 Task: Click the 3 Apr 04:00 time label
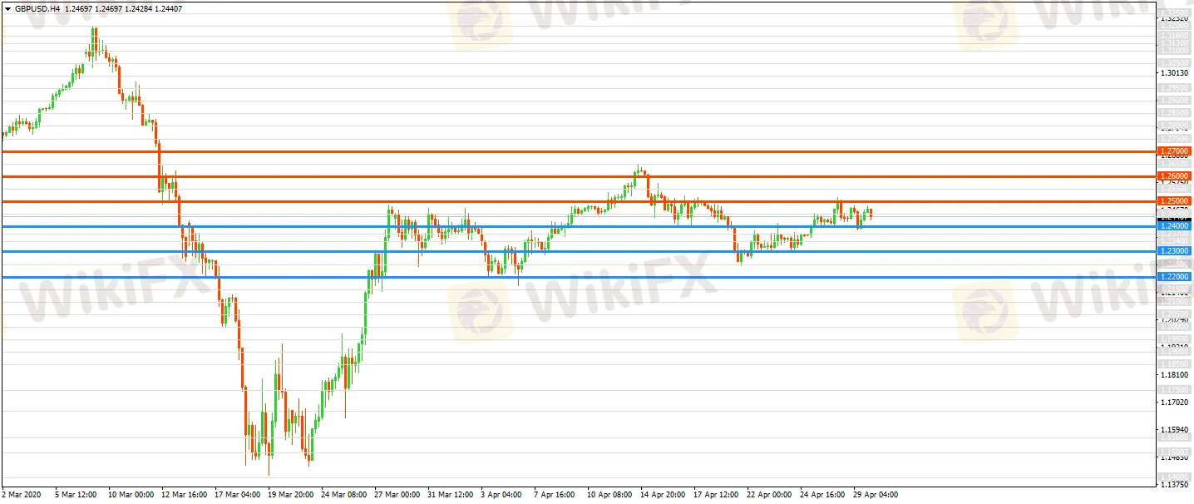pyautogui.click(x=503, y=495)
